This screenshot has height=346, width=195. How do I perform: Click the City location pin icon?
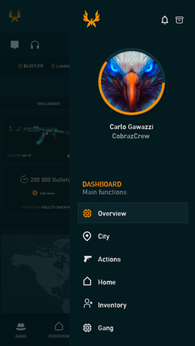[87, 236]
